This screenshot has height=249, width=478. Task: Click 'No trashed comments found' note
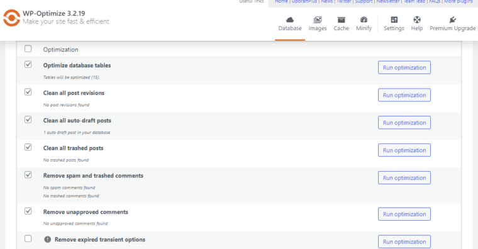[71, 196]
